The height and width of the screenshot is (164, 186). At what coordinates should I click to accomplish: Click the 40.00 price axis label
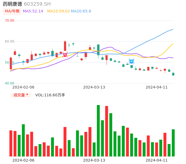pyautogui.click(x=9, y=83)
